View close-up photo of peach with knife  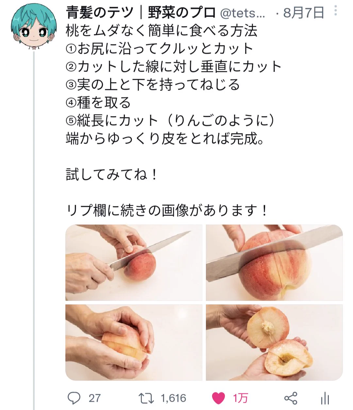click(x=274, y=262)
